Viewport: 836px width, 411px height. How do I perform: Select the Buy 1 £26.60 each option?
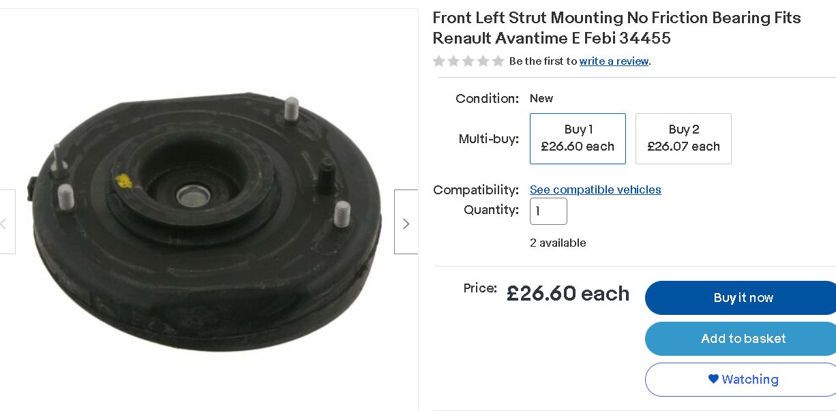coord(578,138)
